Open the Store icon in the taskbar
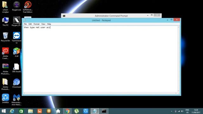Image resolution: width=203 pixels, height=114 pixels. pos(21,111)
